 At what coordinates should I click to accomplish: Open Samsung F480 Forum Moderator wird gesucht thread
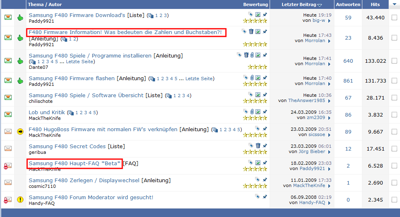(91, 198)
